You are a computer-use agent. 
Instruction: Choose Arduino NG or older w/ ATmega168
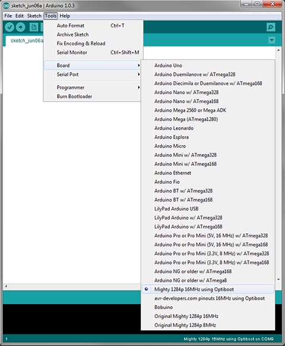208,272
